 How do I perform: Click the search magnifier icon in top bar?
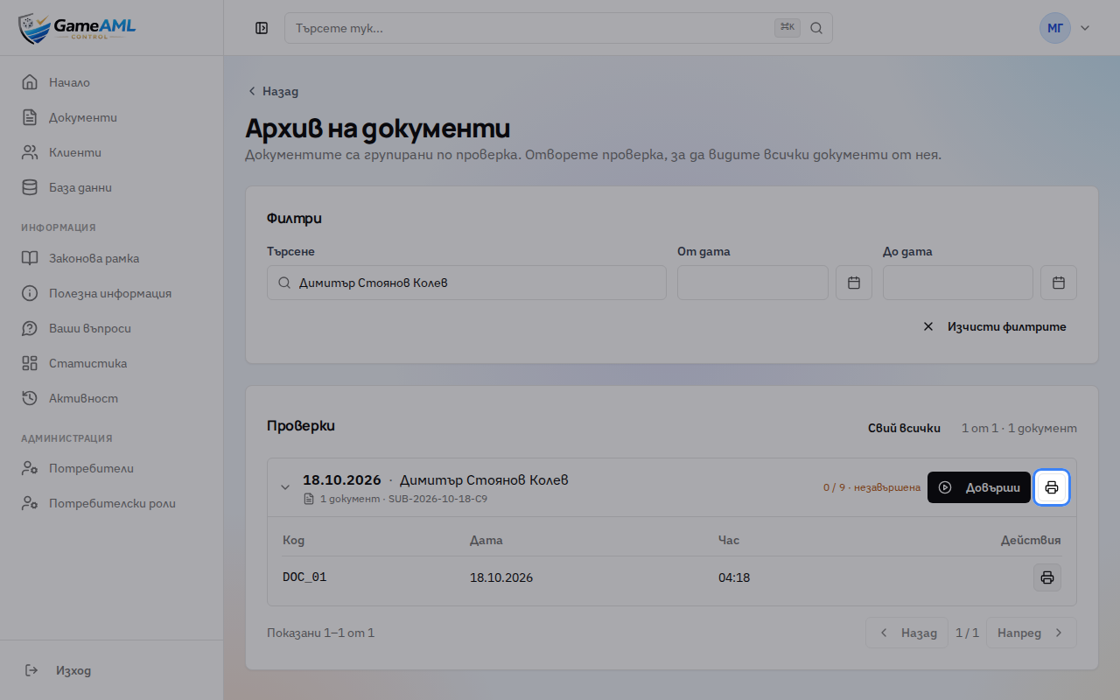click(x=815, y=28)
